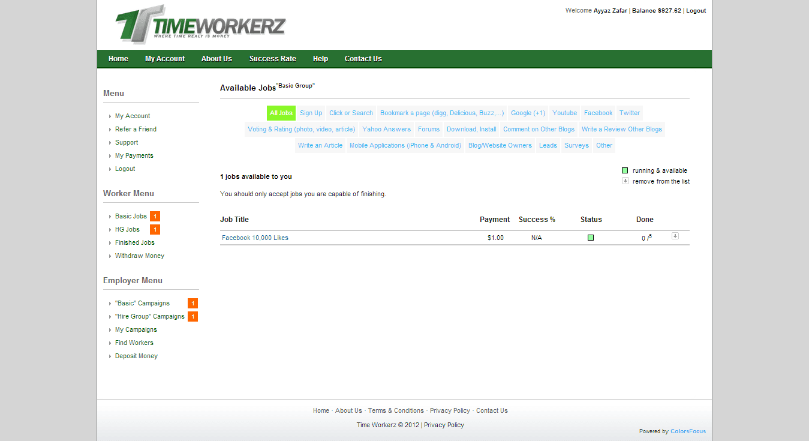Open Home in the green navigation bar
809x441 pixels.
[118, 59]
